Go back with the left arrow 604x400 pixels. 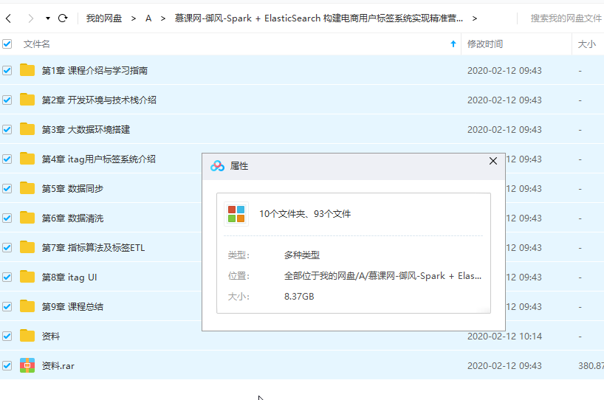coord(8,18)
